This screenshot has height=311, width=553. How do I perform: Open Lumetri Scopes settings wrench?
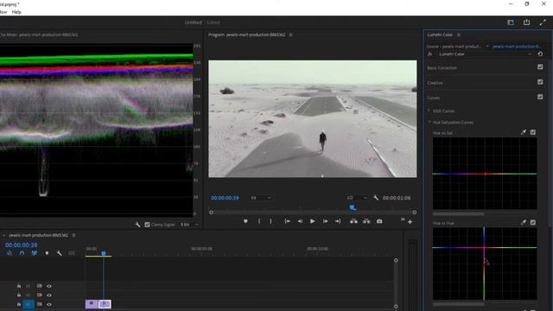pyautogui.click(x=137, y=225)
